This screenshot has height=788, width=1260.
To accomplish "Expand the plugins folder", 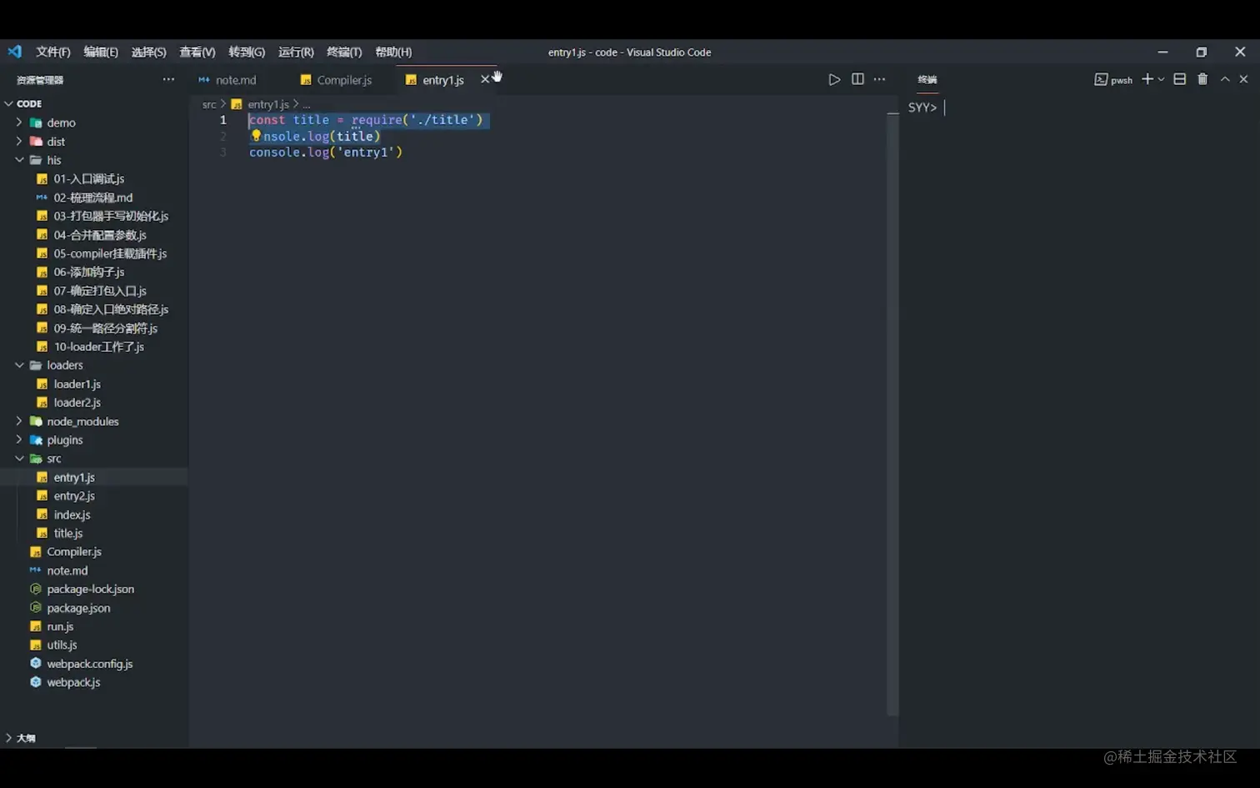I will pyautogui.click(x=19, y=439).
